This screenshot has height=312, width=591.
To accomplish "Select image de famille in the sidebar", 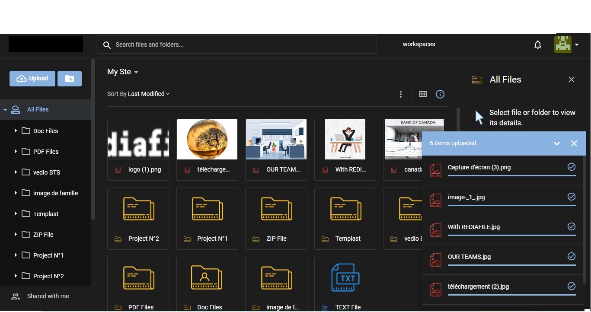I will click(x=55, y=193).
